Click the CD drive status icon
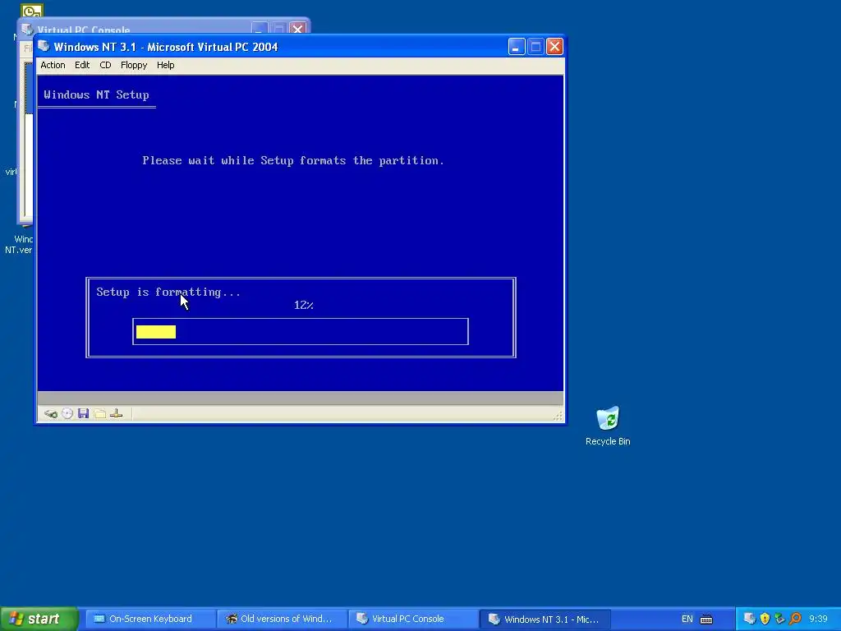841x631 pixels. click(x=67, y=414)
